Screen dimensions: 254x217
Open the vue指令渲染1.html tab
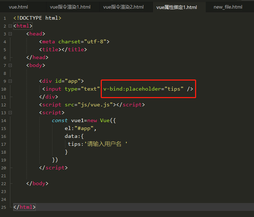[70, 7]
